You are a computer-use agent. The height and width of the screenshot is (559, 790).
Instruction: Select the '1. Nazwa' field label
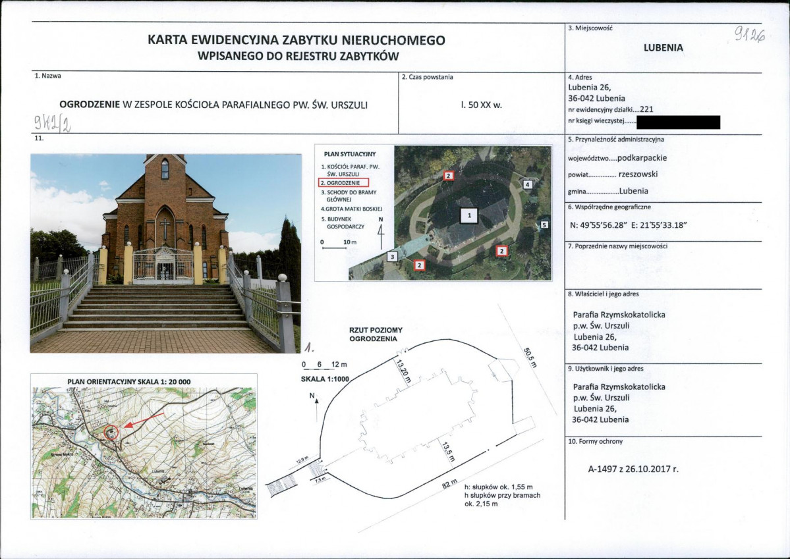(48, 76)
